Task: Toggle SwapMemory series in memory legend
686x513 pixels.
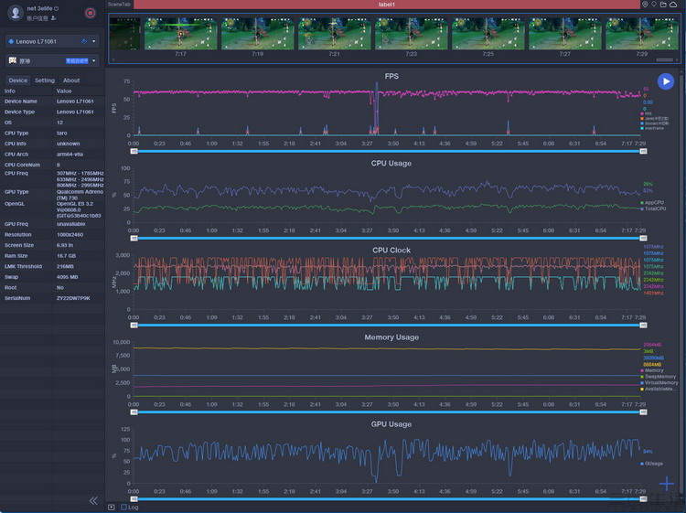Action: (658, 377)
